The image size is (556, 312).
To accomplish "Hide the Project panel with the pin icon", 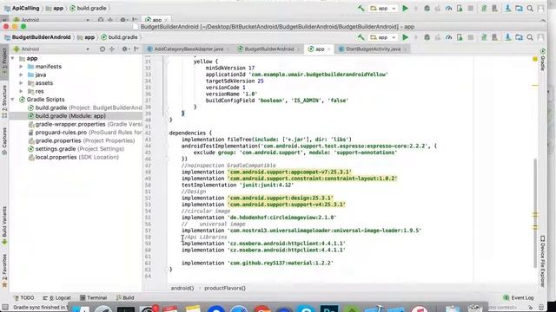I will pyautogui.click(x=136, y=49).
